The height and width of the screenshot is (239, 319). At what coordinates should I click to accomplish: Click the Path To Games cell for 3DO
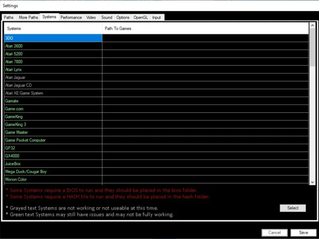tap(205, 38)
